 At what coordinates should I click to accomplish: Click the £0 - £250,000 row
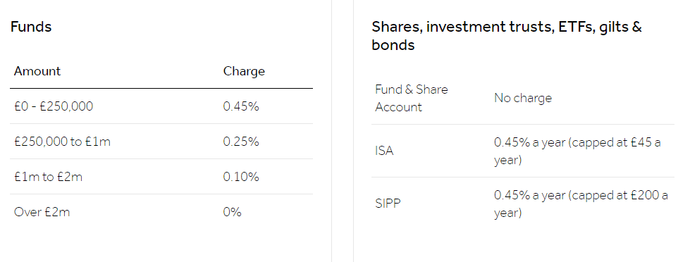coord(161,106)
